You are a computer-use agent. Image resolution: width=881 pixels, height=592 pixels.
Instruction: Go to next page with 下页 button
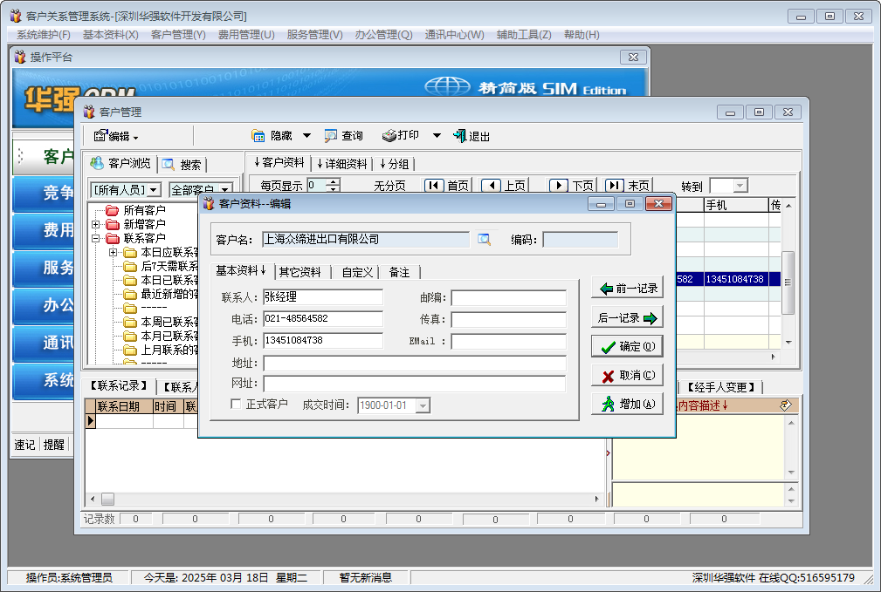tap(572, 185)
